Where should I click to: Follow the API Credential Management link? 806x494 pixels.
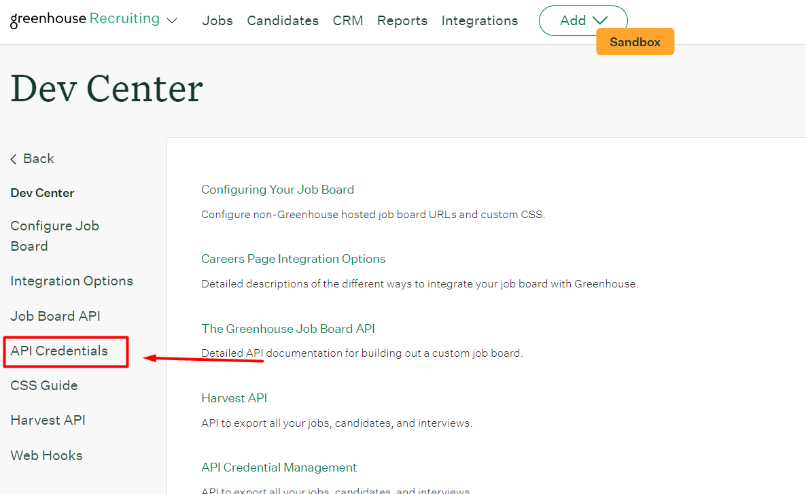tap(279, 467)
